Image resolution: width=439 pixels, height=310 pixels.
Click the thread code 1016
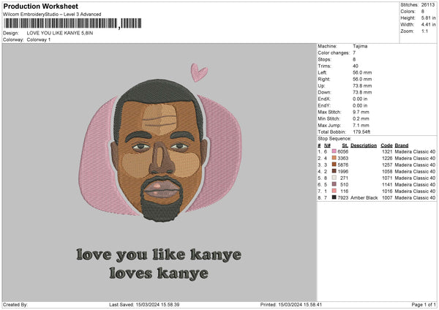pos(387,191)
